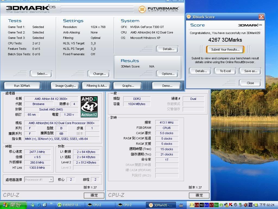Switch to the second CPU-Z taskbar item

tap(130, 205)
